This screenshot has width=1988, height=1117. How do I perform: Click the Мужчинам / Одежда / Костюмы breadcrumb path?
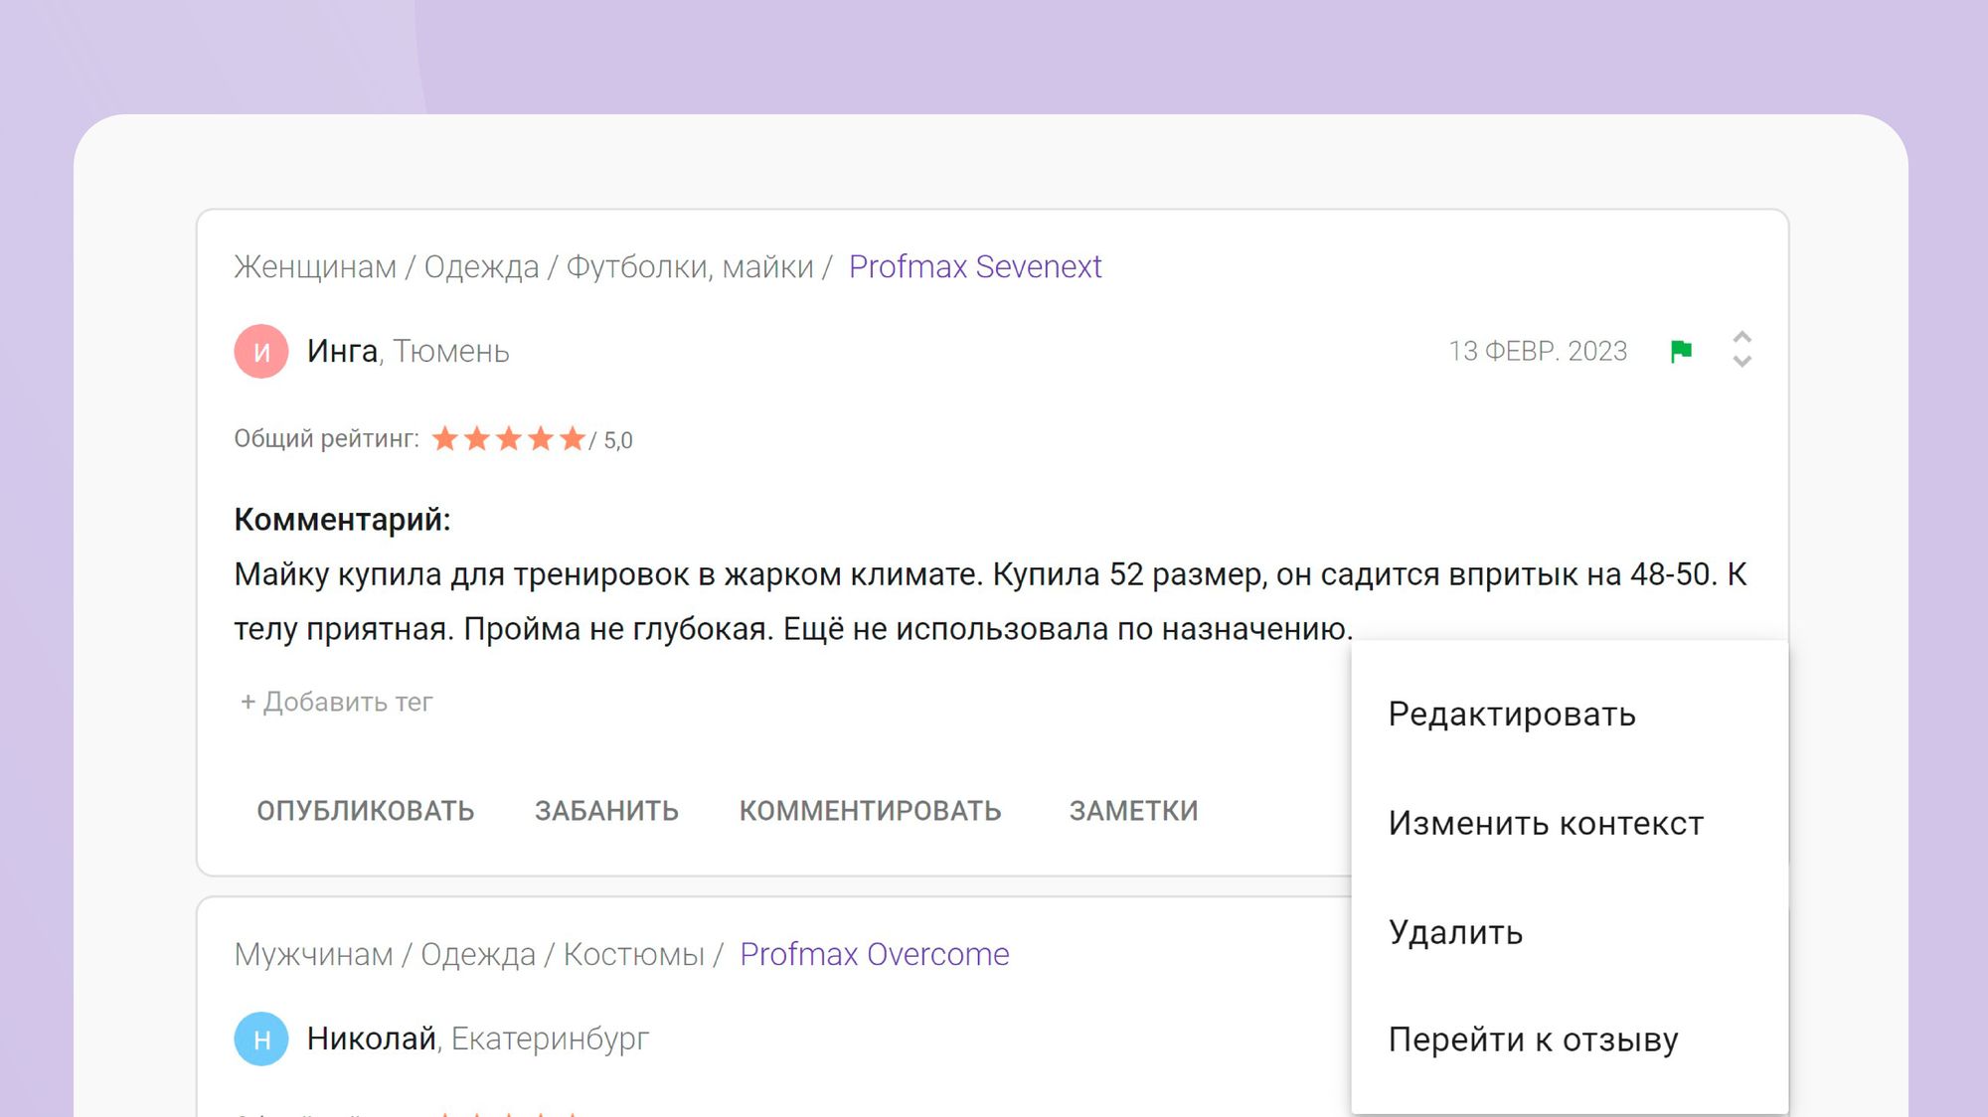[x=469, y=954]
